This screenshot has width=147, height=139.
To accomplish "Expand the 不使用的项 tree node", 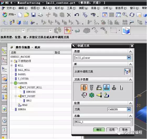I will 12,61.
